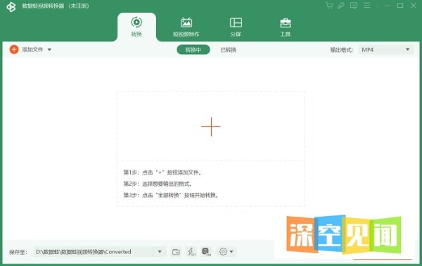Screen dimensions: 422x266
Task: Open the output folder icon
Action: pos(176,252)
